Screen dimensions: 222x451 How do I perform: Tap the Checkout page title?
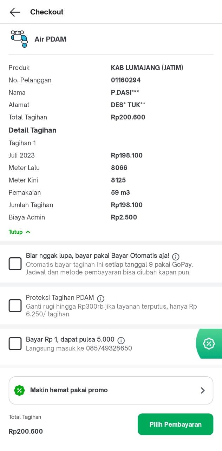[47, 12]
